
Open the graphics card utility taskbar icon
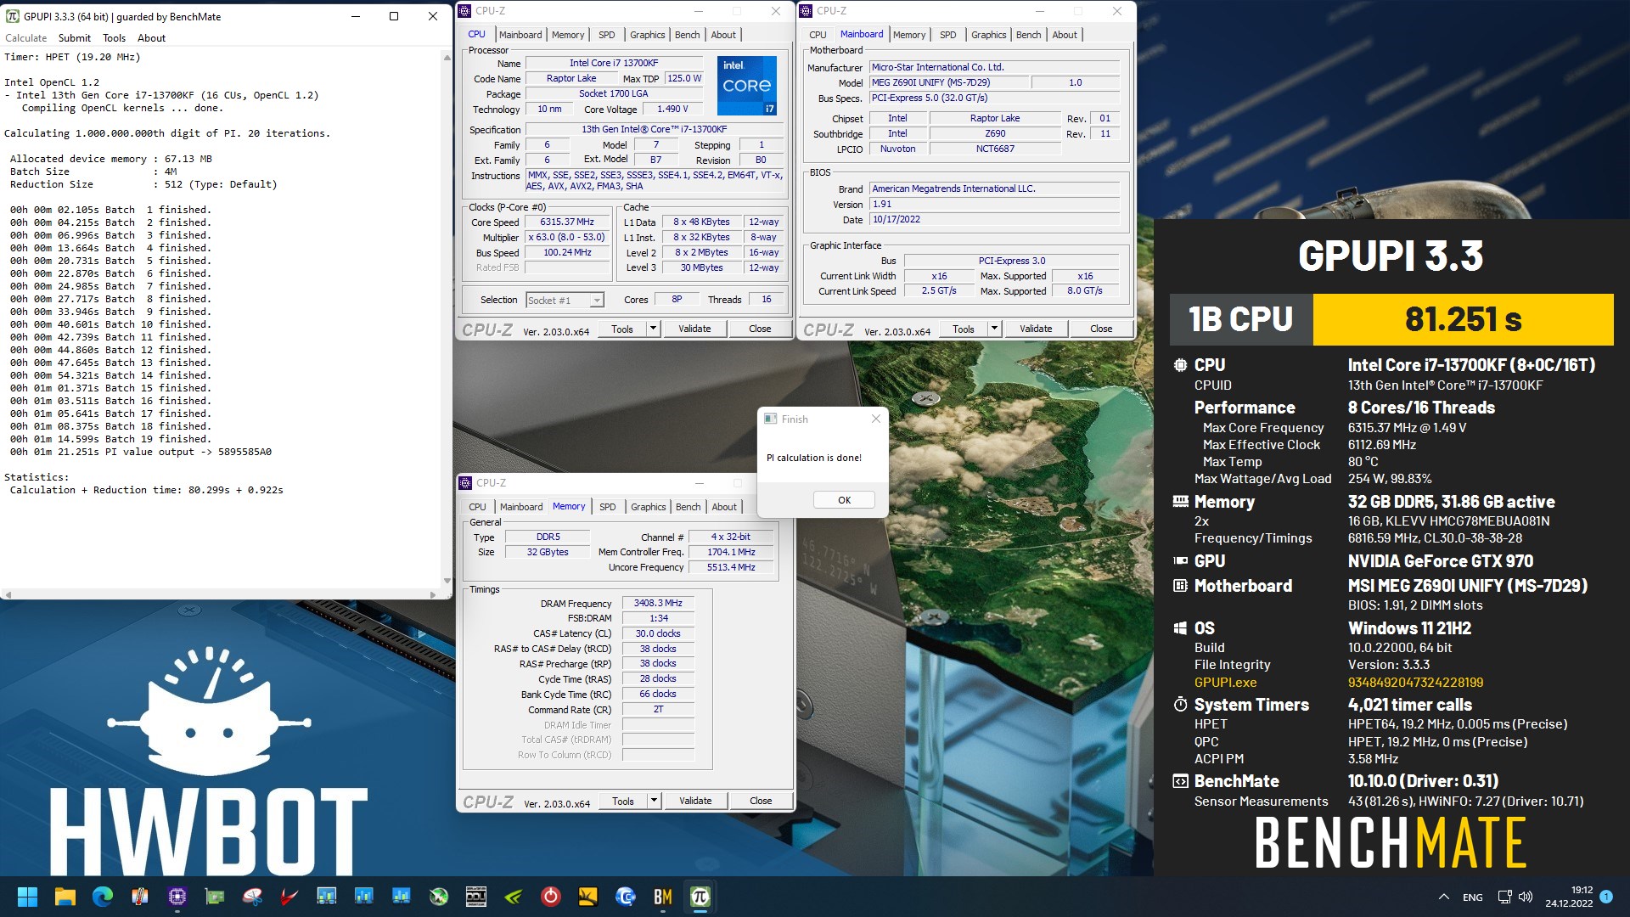pos(215,897)
